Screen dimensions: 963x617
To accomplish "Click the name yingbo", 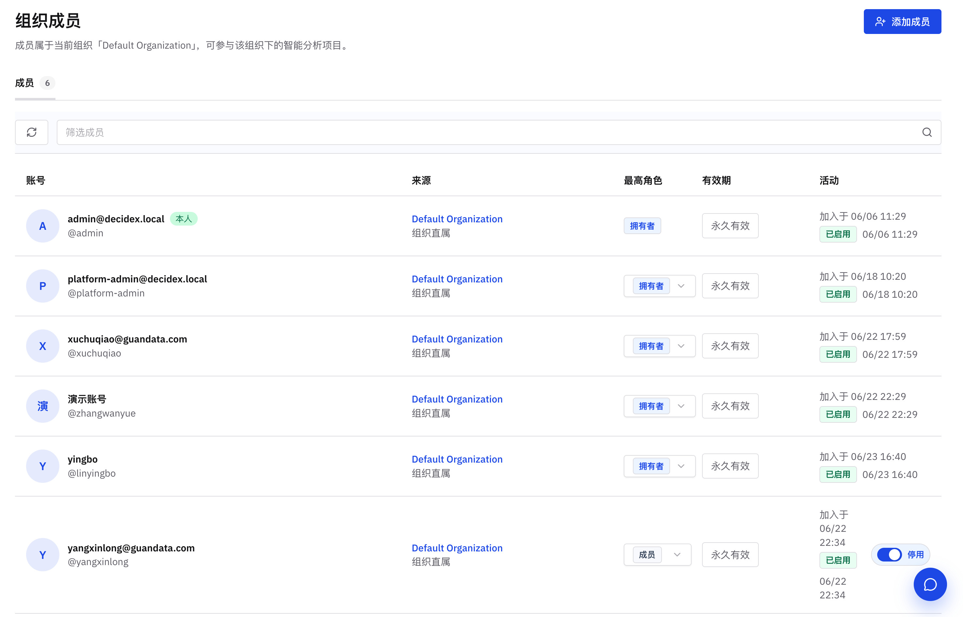I will (x=83, y=459).
